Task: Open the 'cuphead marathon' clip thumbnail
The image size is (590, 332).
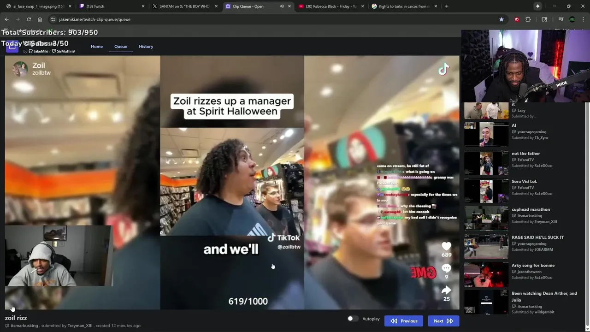Action: coord(486,219)
